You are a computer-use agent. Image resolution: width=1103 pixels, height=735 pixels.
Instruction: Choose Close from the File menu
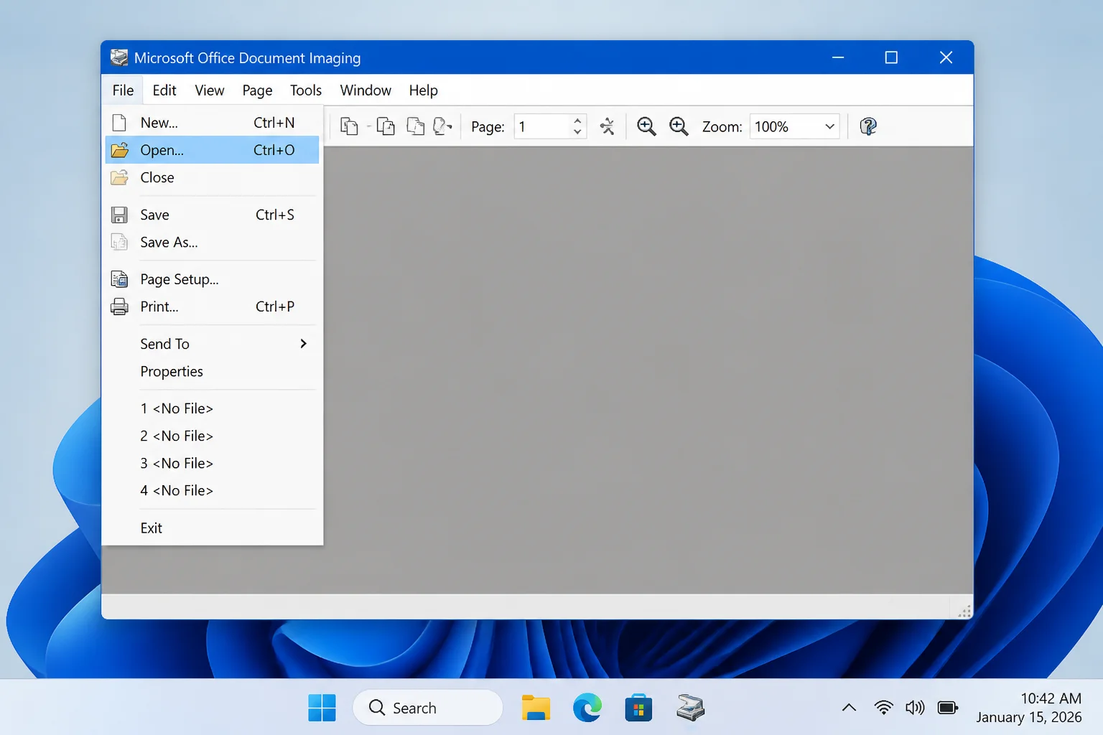pos(212,177)
